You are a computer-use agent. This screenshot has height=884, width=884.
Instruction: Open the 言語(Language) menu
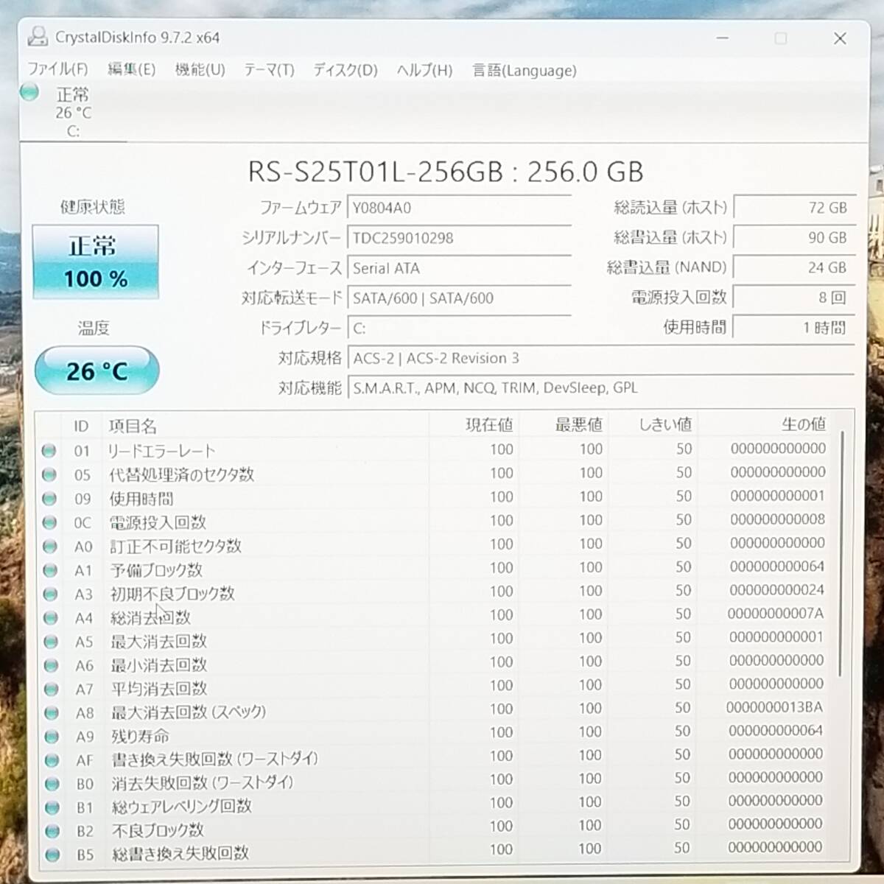point(525,71)
